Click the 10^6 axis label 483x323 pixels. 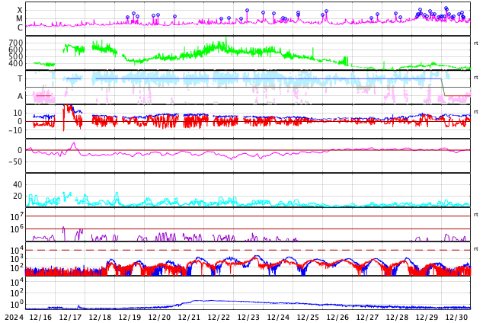pos(17,229)
